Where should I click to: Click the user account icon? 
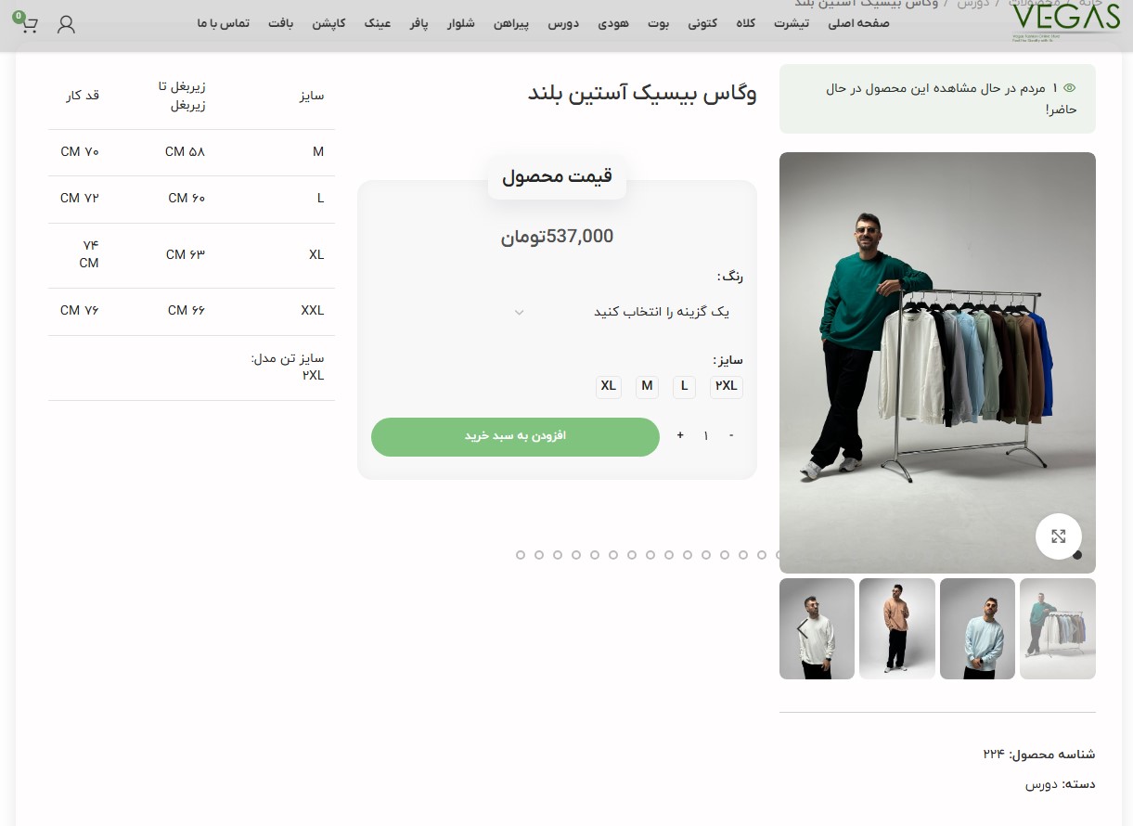click(x=66, y=25)
